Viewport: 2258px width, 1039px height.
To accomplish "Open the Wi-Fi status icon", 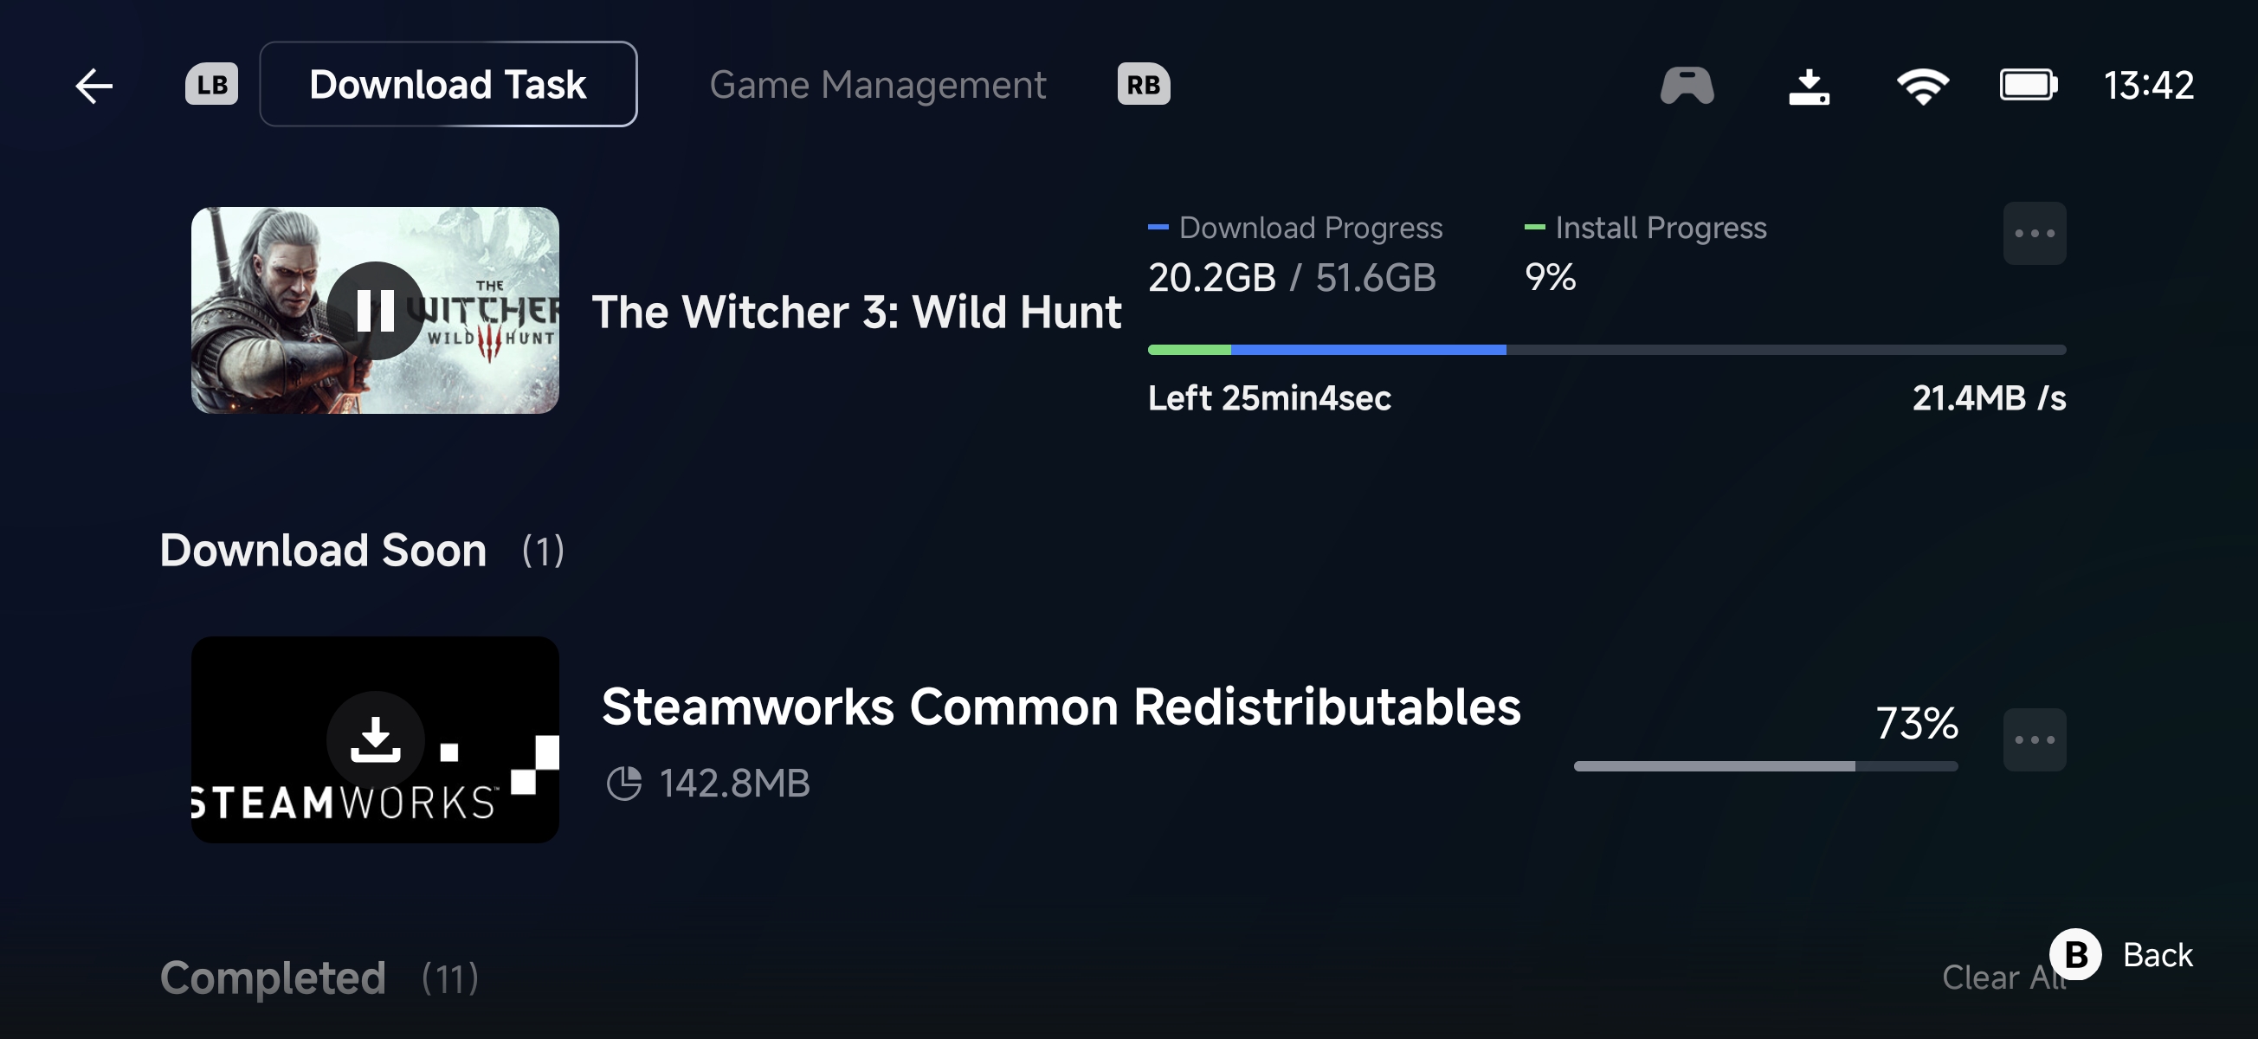I will [x=1921, y=85].
